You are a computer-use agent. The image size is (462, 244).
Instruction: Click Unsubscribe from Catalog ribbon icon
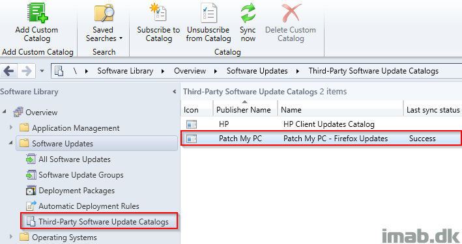click(209, 12)
